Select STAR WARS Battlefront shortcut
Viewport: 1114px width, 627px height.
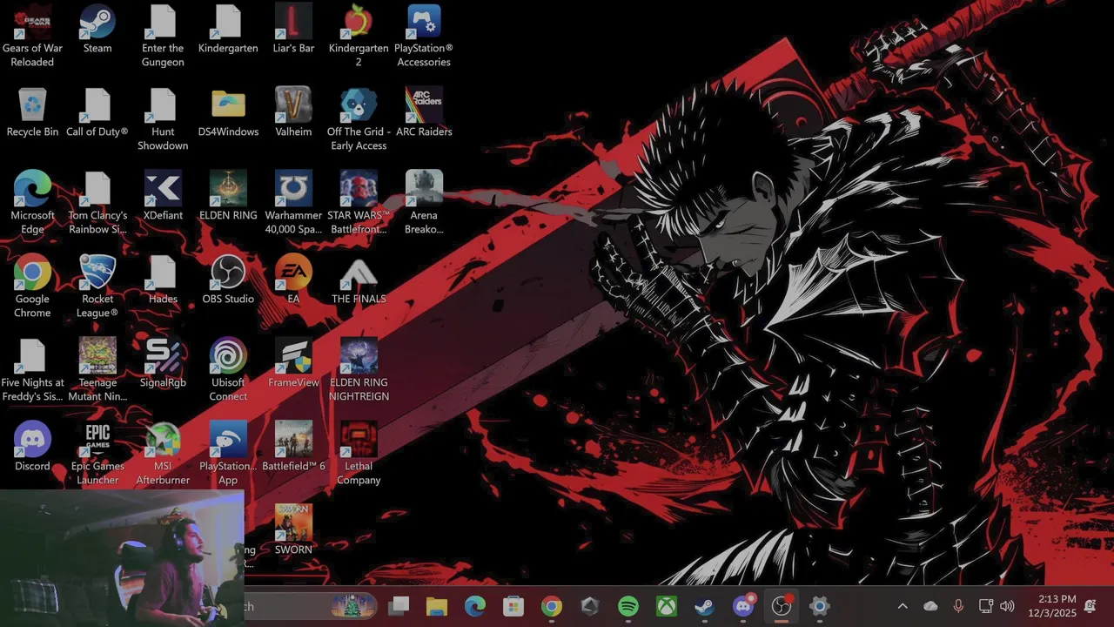point(359,204)
